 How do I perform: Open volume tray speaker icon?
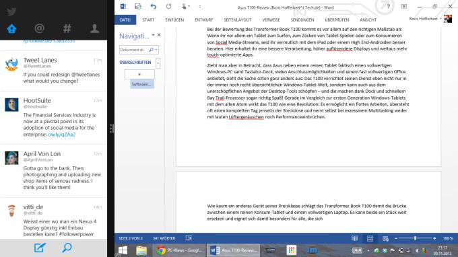[x=417, y=250]
